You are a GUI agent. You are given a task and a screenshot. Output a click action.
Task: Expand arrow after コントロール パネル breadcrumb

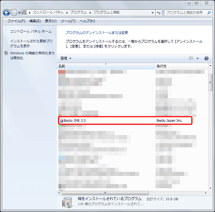tap(67, 13)
